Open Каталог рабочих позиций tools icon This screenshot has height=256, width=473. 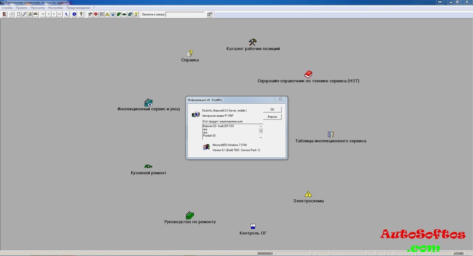coord(253,42)
